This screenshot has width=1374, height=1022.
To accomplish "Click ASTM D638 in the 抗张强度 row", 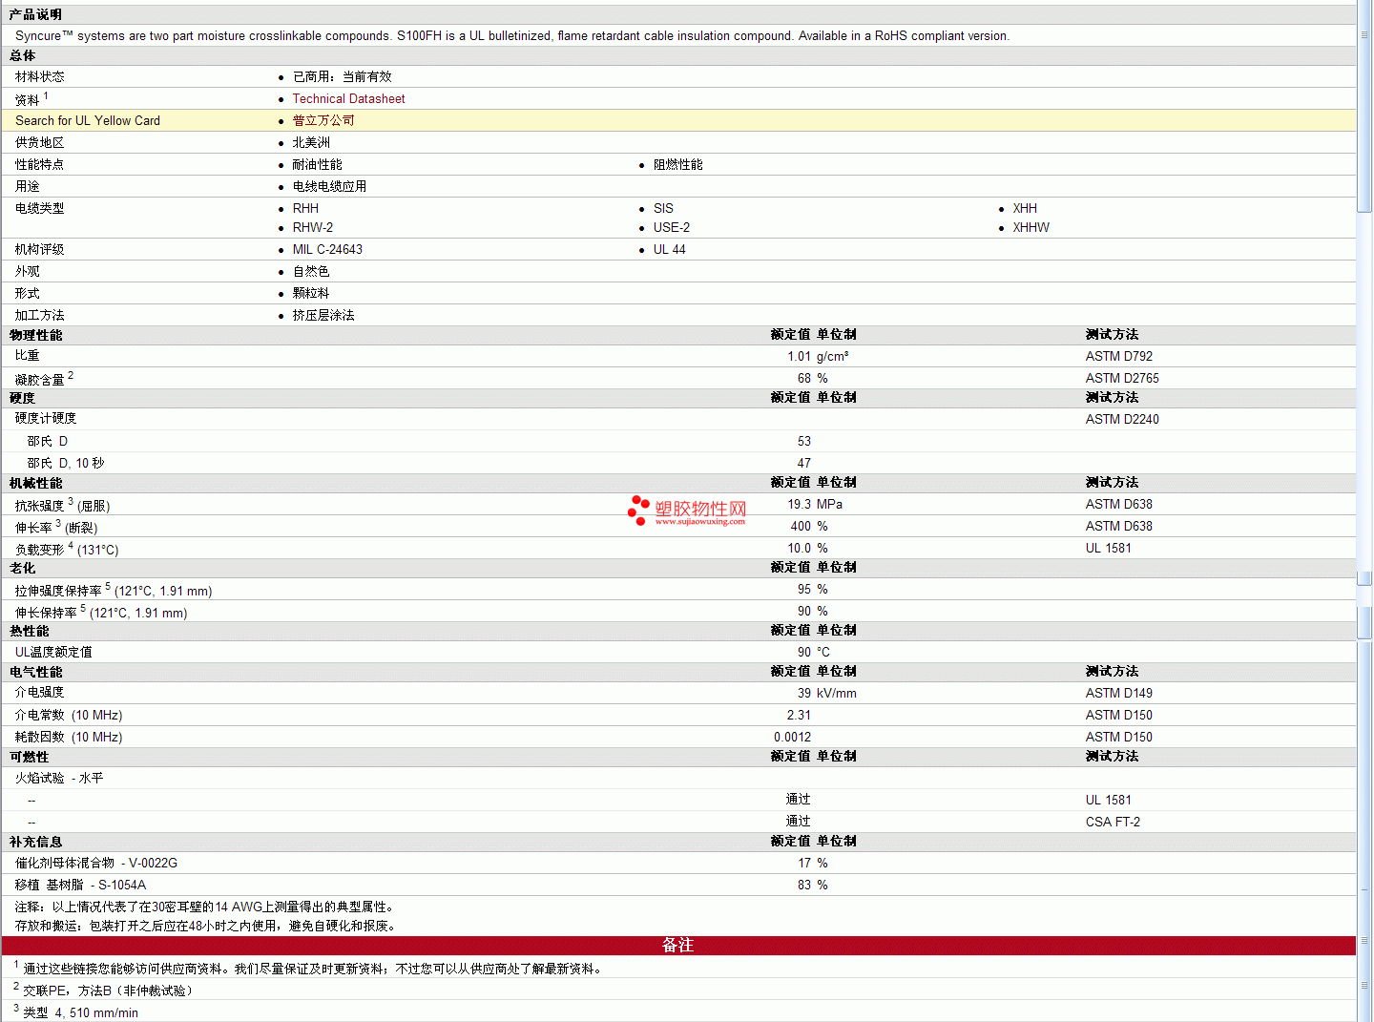I will click(x=1118, y=504).
